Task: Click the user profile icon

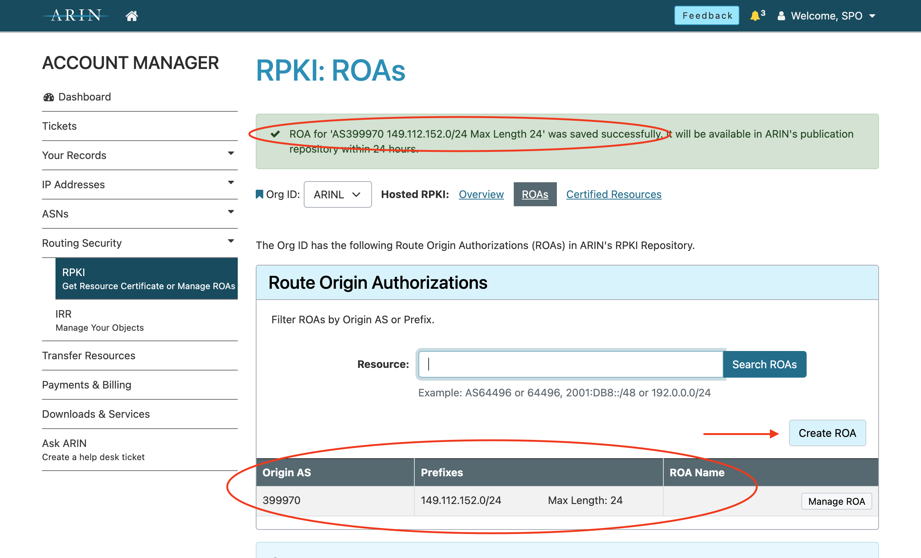Action: tap(781, 16)
